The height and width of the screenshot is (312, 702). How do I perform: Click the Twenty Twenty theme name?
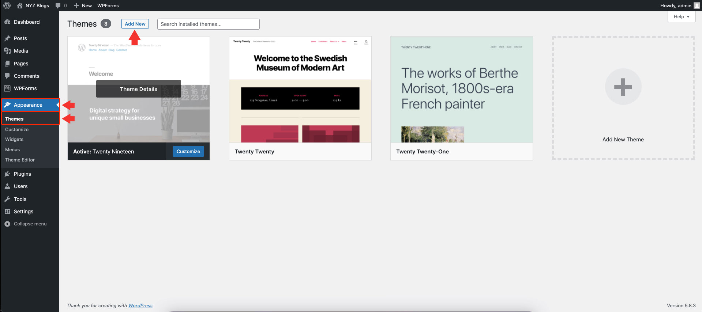coord(255,152)
